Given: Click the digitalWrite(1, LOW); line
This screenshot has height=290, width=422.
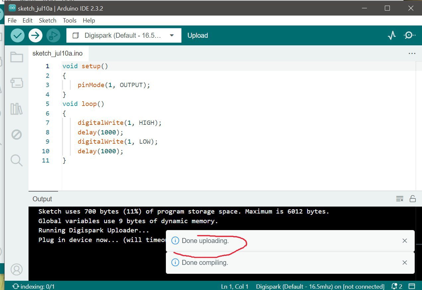Looking at the screenshot, I should [118, 142].
